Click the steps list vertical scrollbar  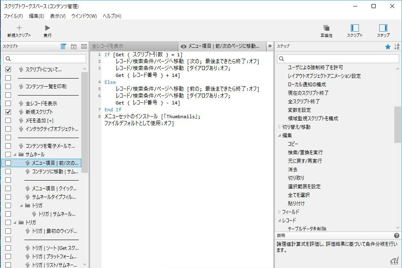pos(398,125)
